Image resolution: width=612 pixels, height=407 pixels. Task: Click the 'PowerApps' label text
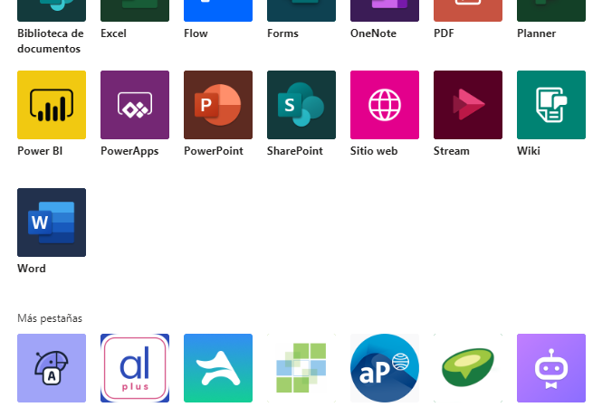[129, 151]
